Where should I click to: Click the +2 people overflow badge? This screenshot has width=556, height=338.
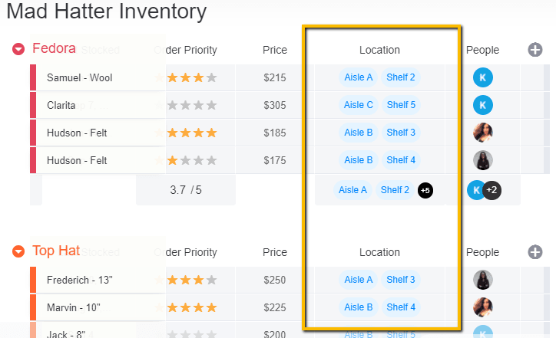tap(492, 190)
